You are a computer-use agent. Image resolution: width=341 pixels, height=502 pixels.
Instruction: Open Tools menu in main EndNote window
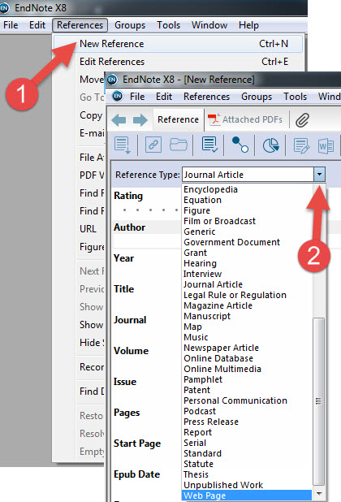point(169,25)
